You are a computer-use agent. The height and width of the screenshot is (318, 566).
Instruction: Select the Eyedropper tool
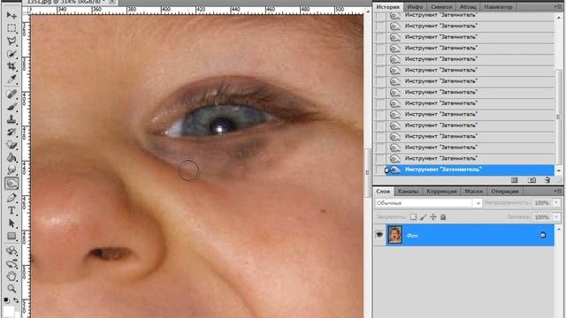click(11, 79)
